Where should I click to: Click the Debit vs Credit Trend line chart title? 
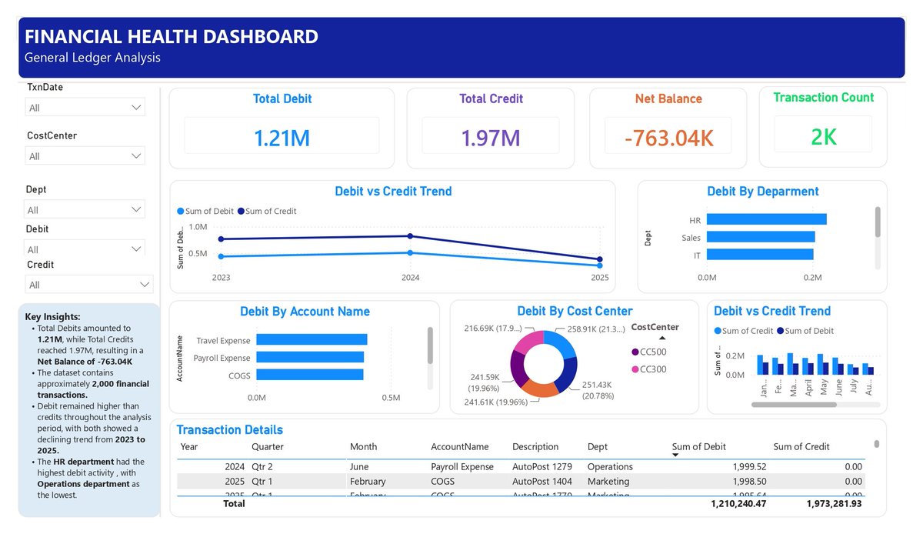pos(393,191)
